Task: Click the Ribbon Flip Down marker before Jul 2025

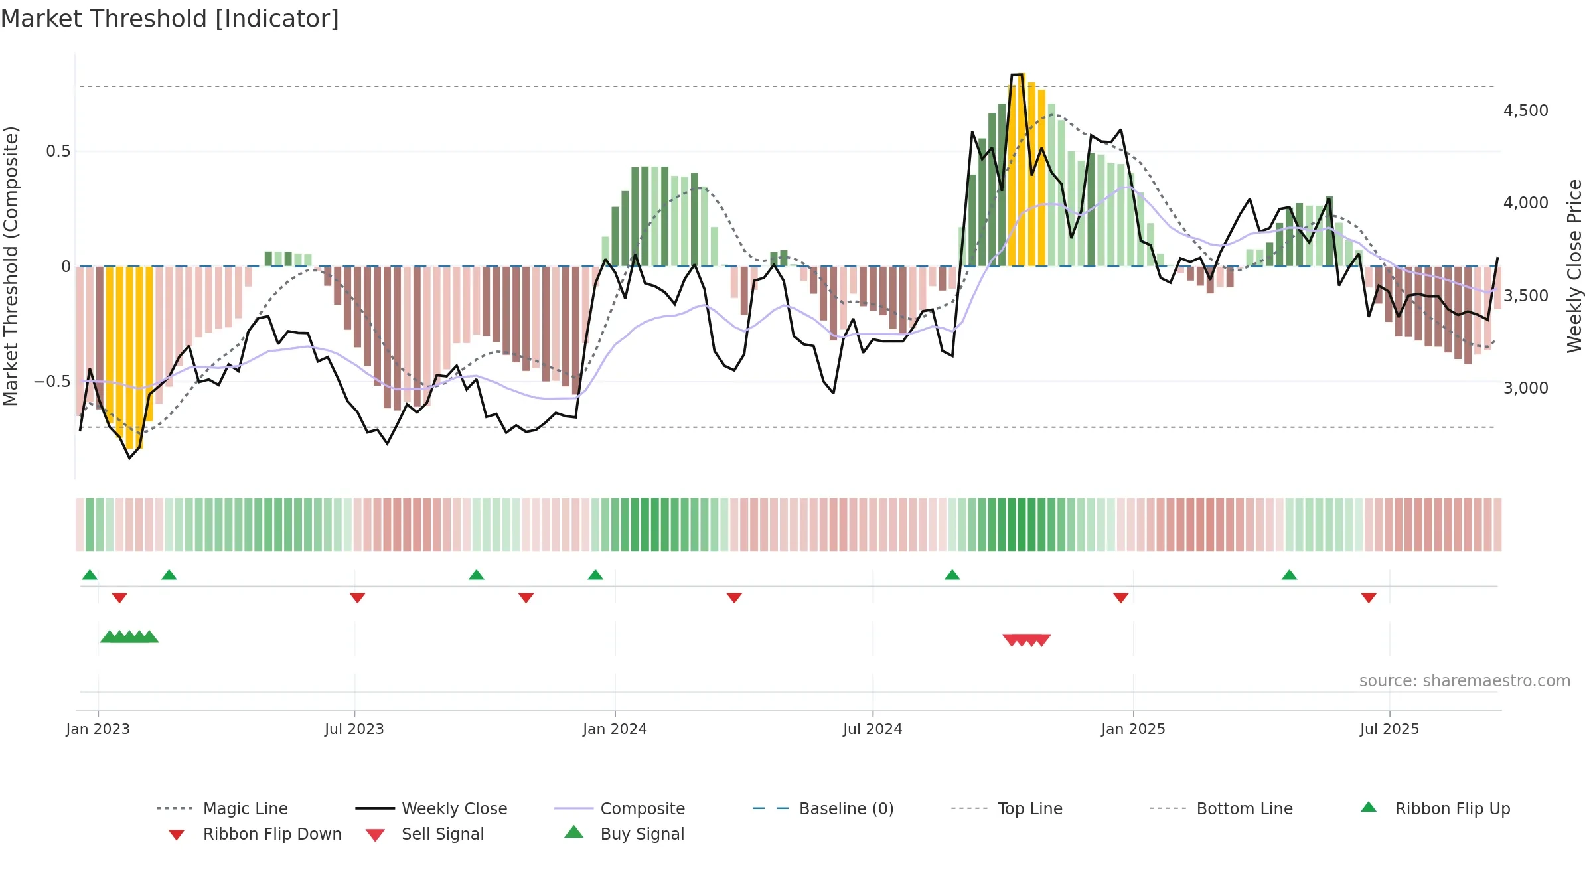Action: (1369, 598)
